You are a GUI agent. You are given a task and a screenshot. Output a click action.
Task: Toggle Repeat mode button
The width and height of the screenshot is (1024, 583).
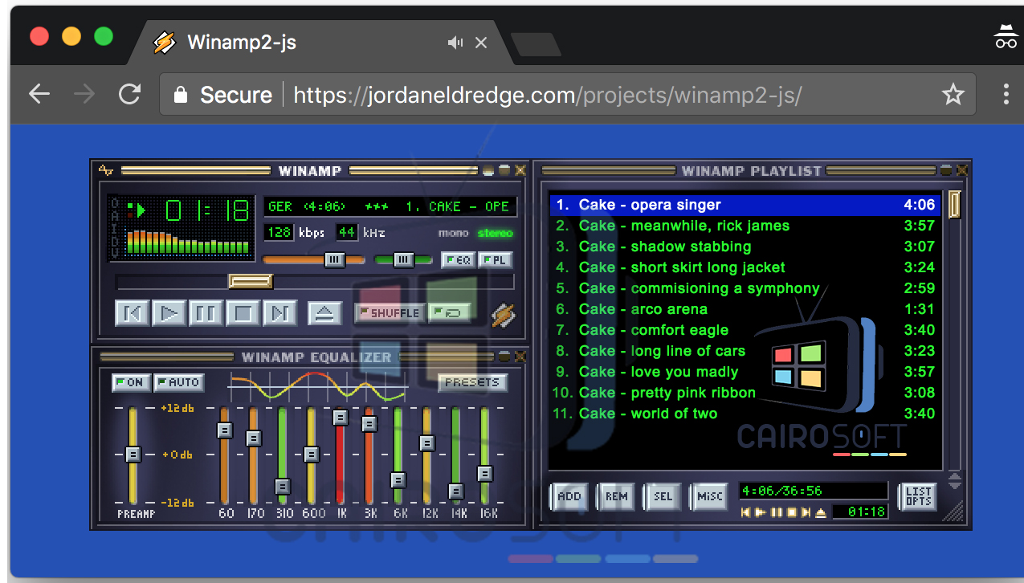[x=449, y=313]
